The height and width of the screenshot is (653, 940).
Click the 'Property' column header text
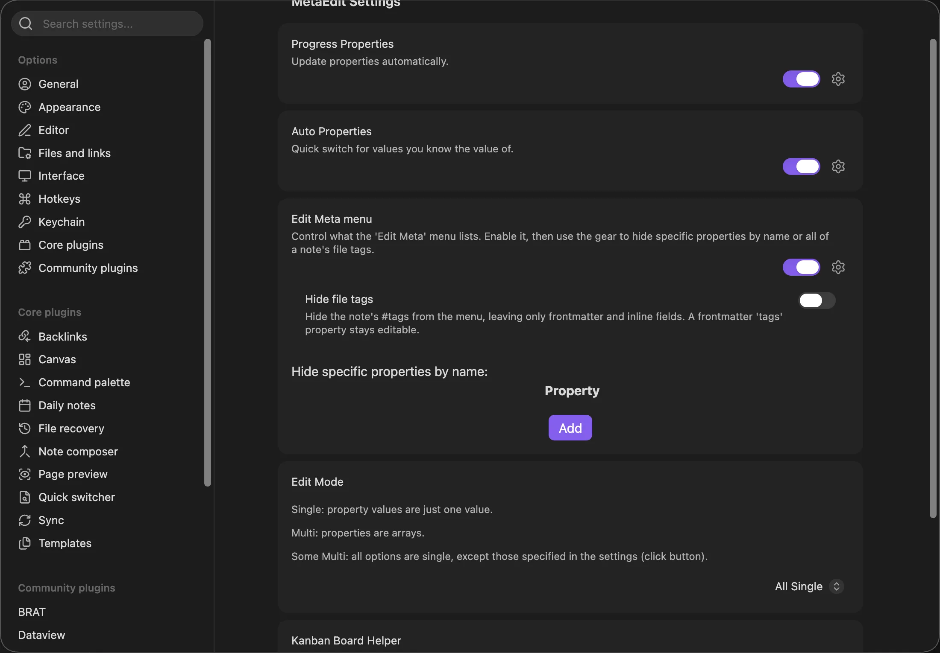pos(572,391)
